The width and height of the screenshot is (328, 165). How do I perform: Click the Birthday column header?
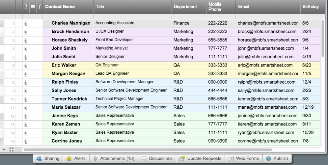coord(313,7)
